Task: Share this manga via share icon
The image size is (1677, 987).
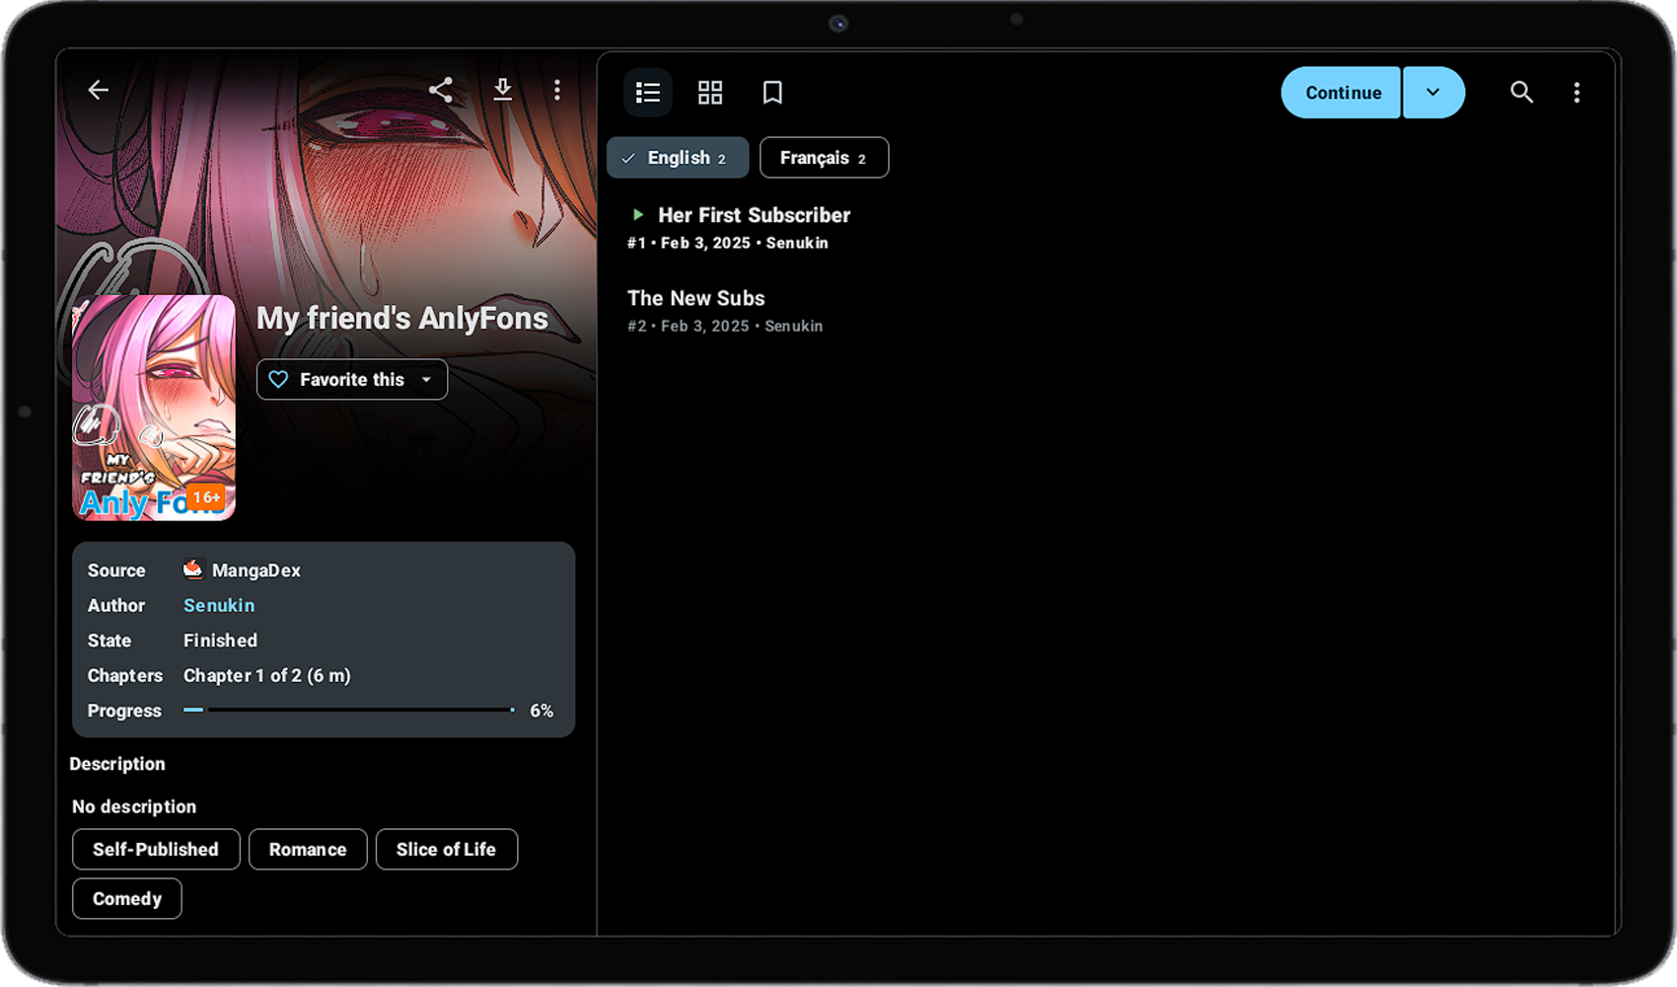Action: 441,91
